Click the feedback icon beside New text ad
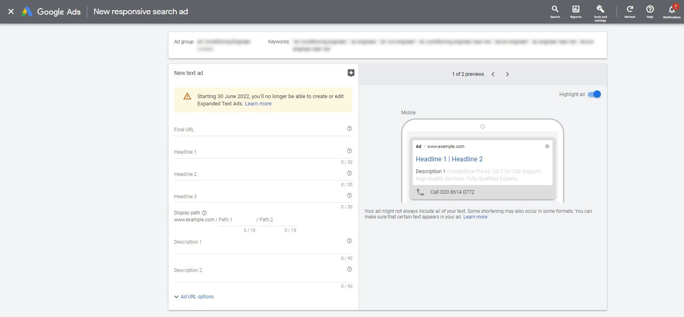684x317 pixels. (x=351, y=73)
